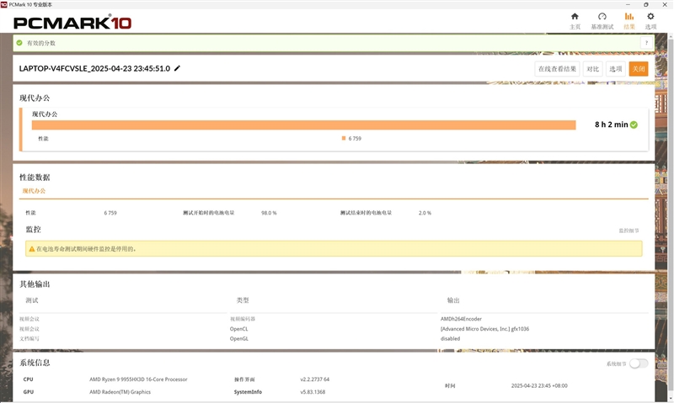Click the AMD Ryzen 9 9955HX3D CPU text
Screen dimensions: 674x403
[138, 379]
